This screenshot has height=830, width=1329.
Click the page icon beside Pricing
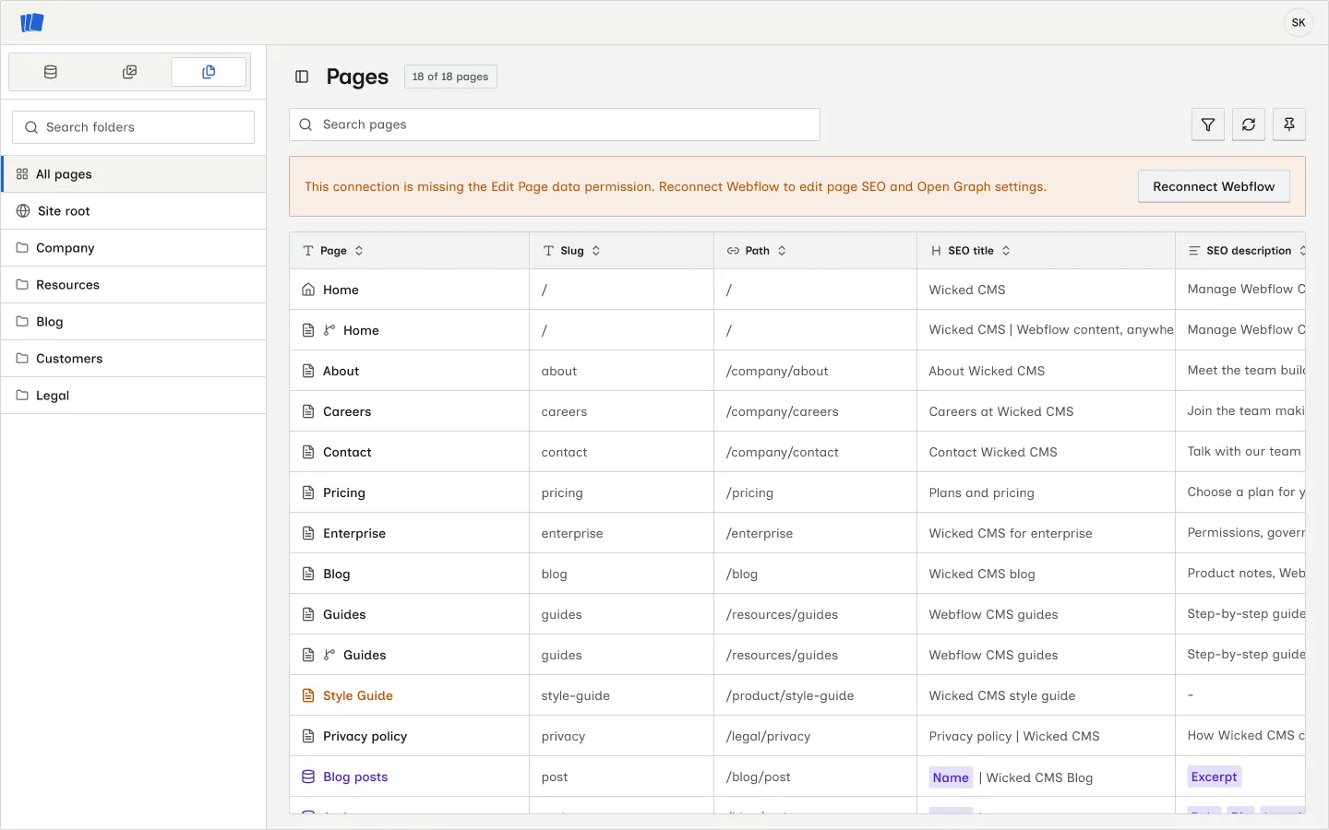pos(308,492)
